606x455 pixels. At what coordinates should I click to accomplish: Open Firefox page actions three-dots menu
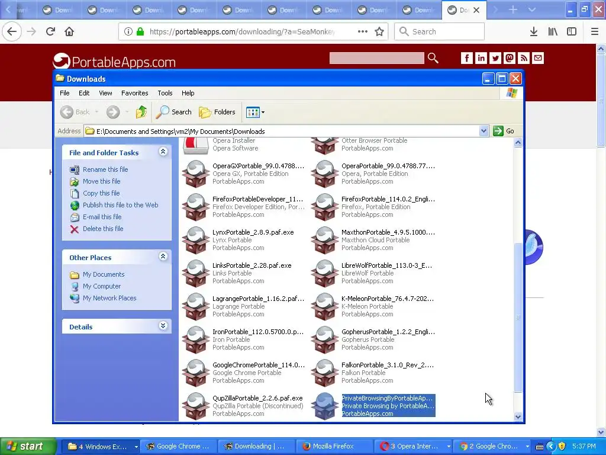click(363, 31)
